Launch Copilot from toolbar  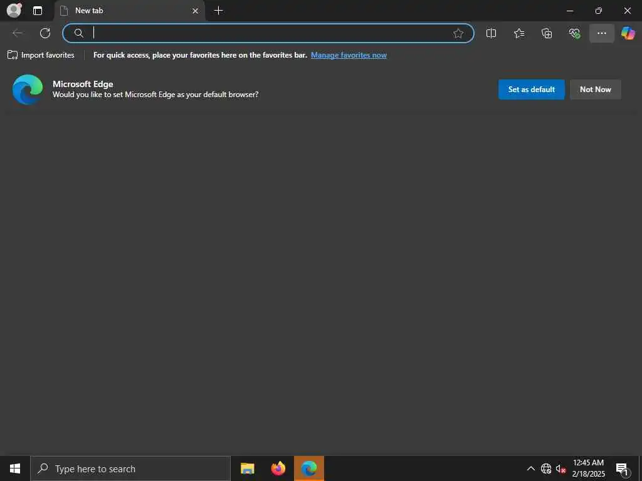tap(628, 33)
